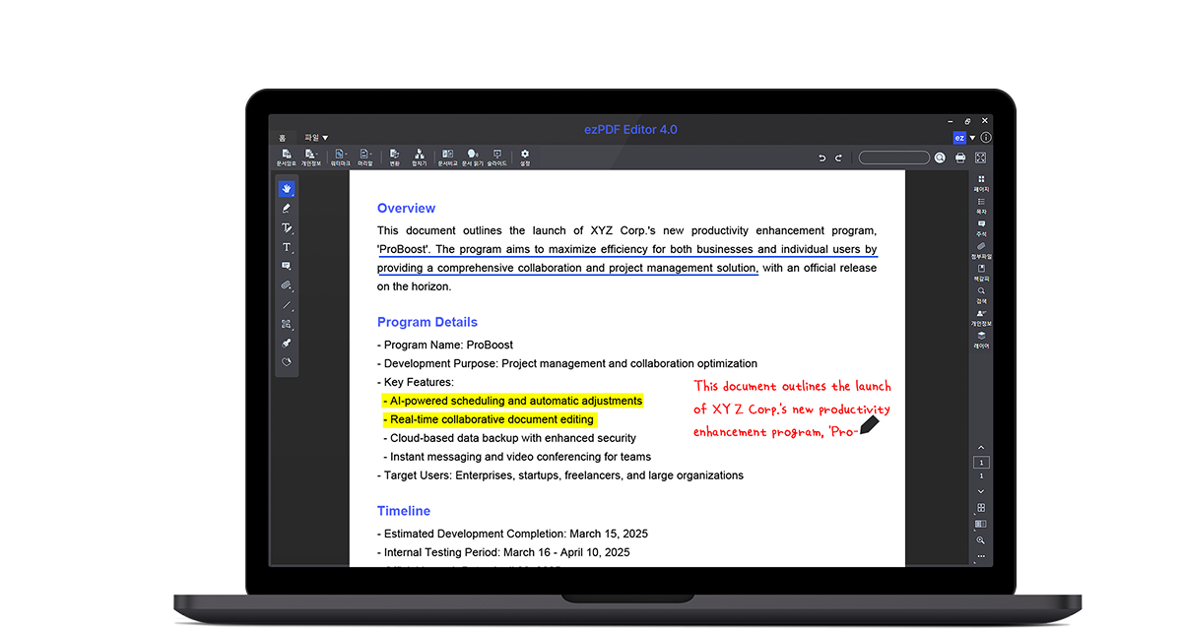Click the 'Internal Testing Period' line
The height and width of the screenshot is (630, 1182).
click(503, 552)
